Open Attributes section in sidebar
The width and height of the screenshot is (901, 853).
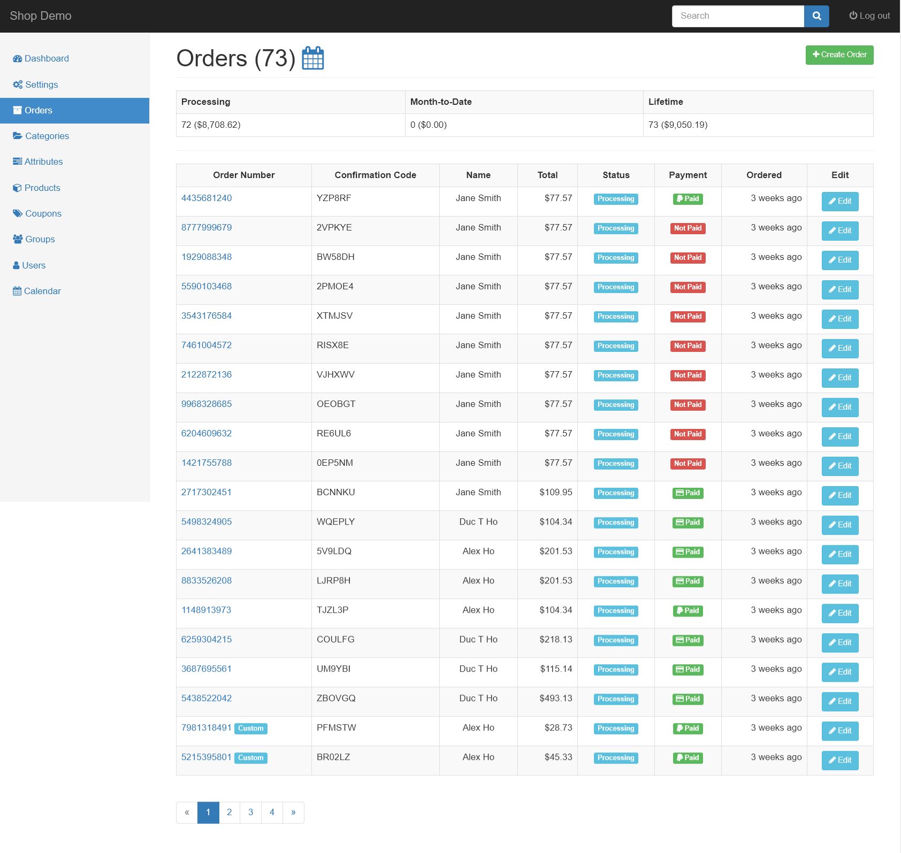point(43,162)
